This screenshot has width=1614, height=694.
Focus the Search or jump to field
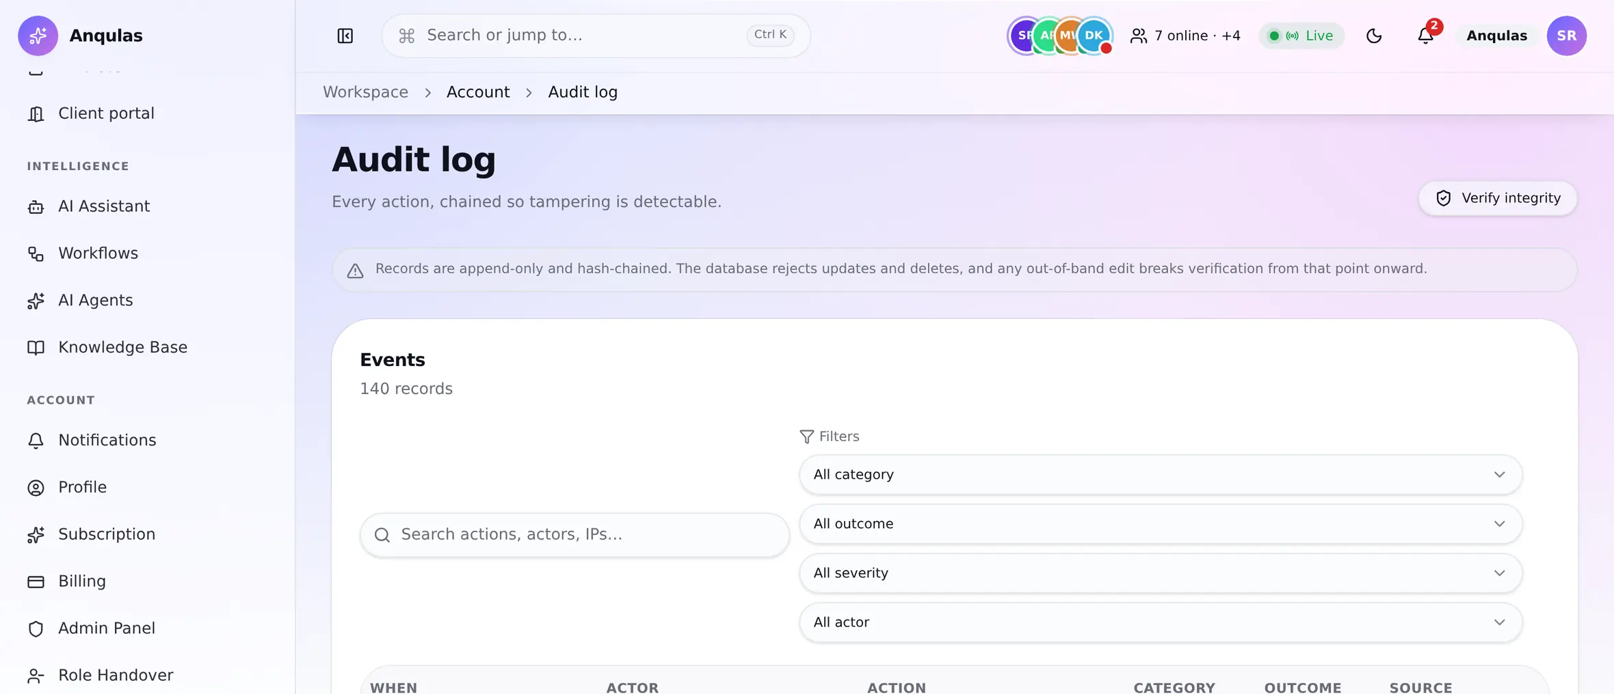596,36
